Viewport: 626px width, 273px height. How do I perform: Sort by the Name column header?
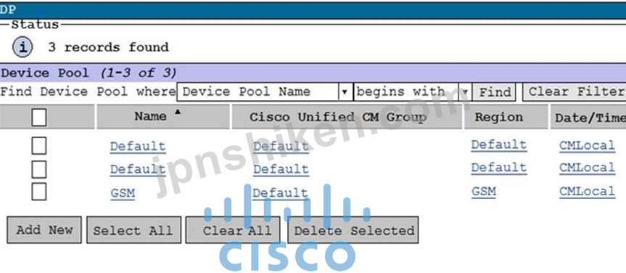tap(150, 116)
